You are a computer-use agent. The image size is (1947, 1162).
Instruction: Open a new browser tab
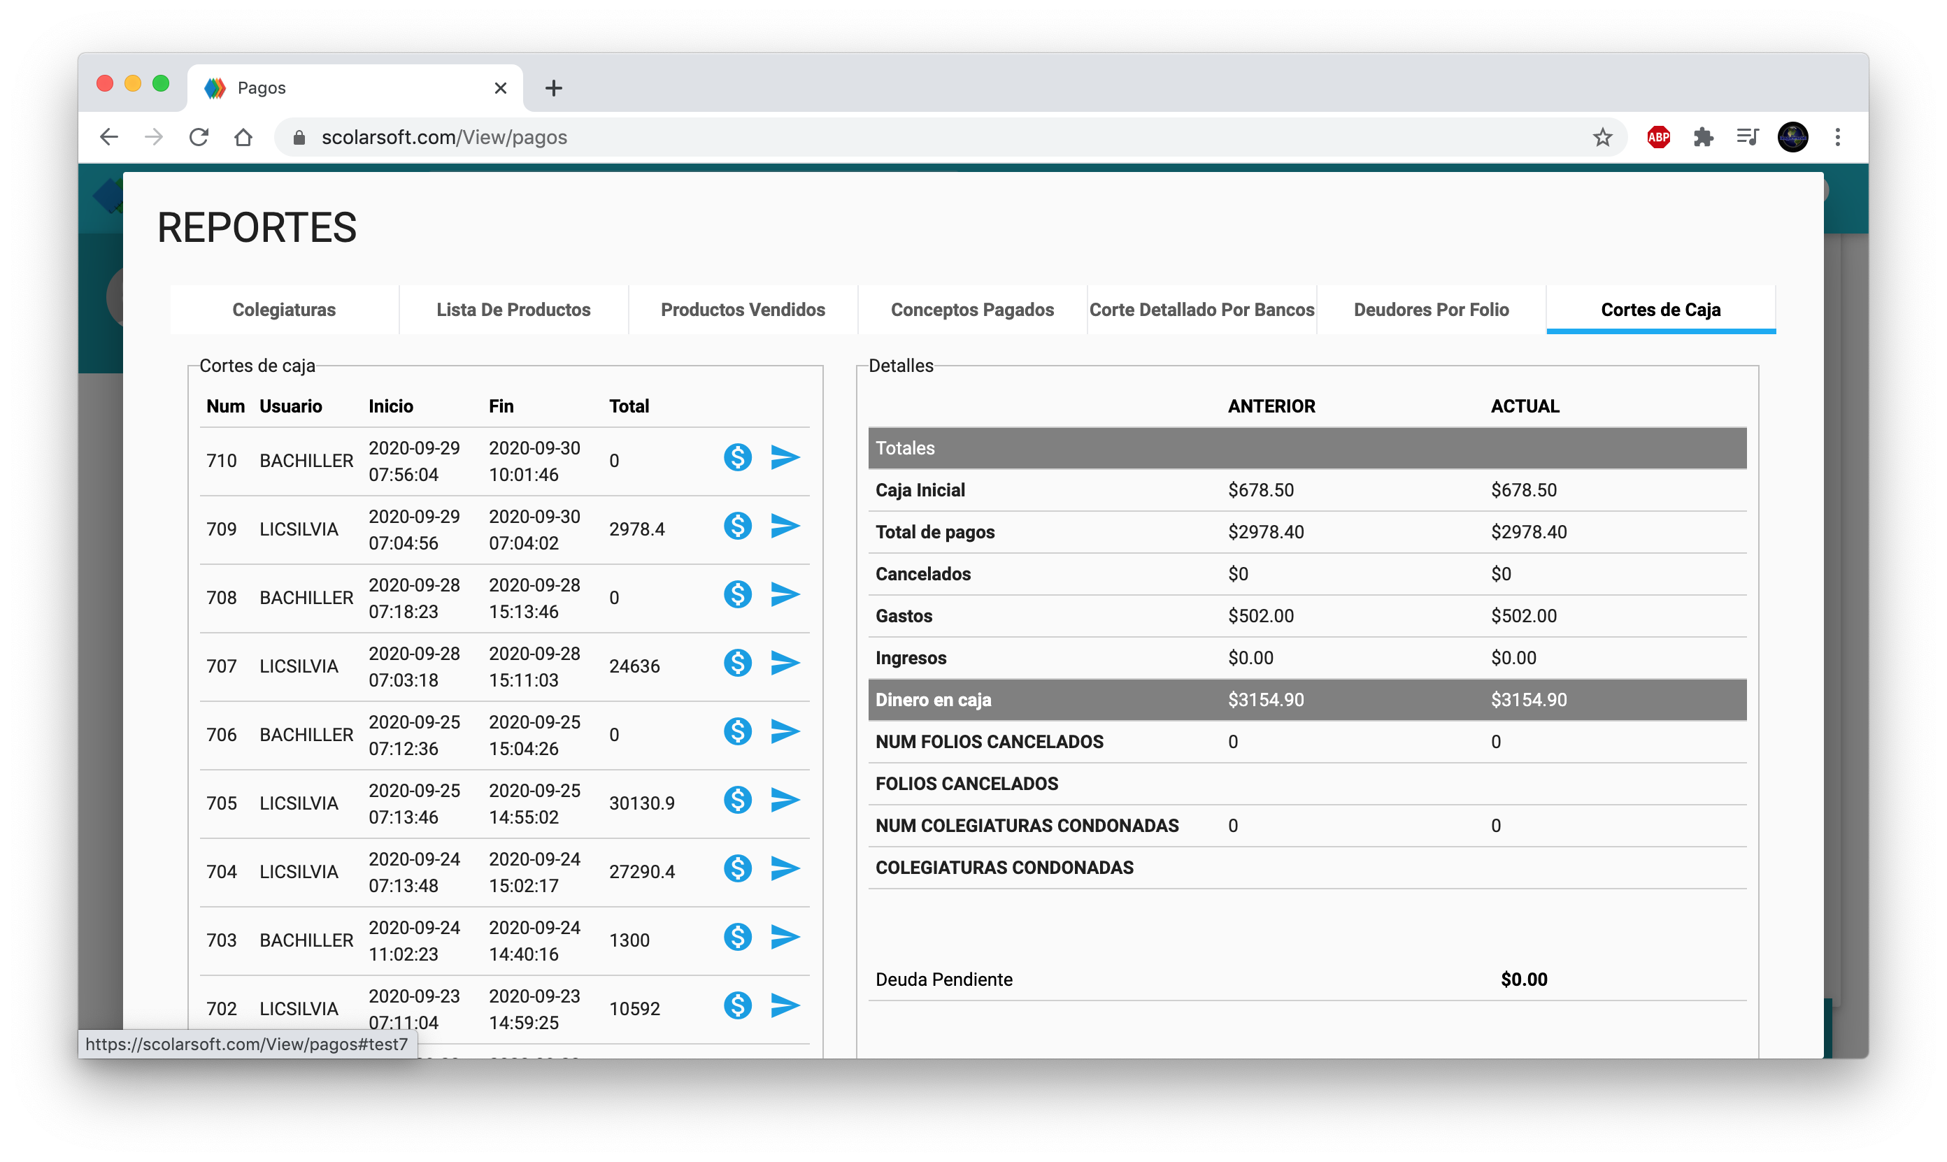click(x=554, y=87)
